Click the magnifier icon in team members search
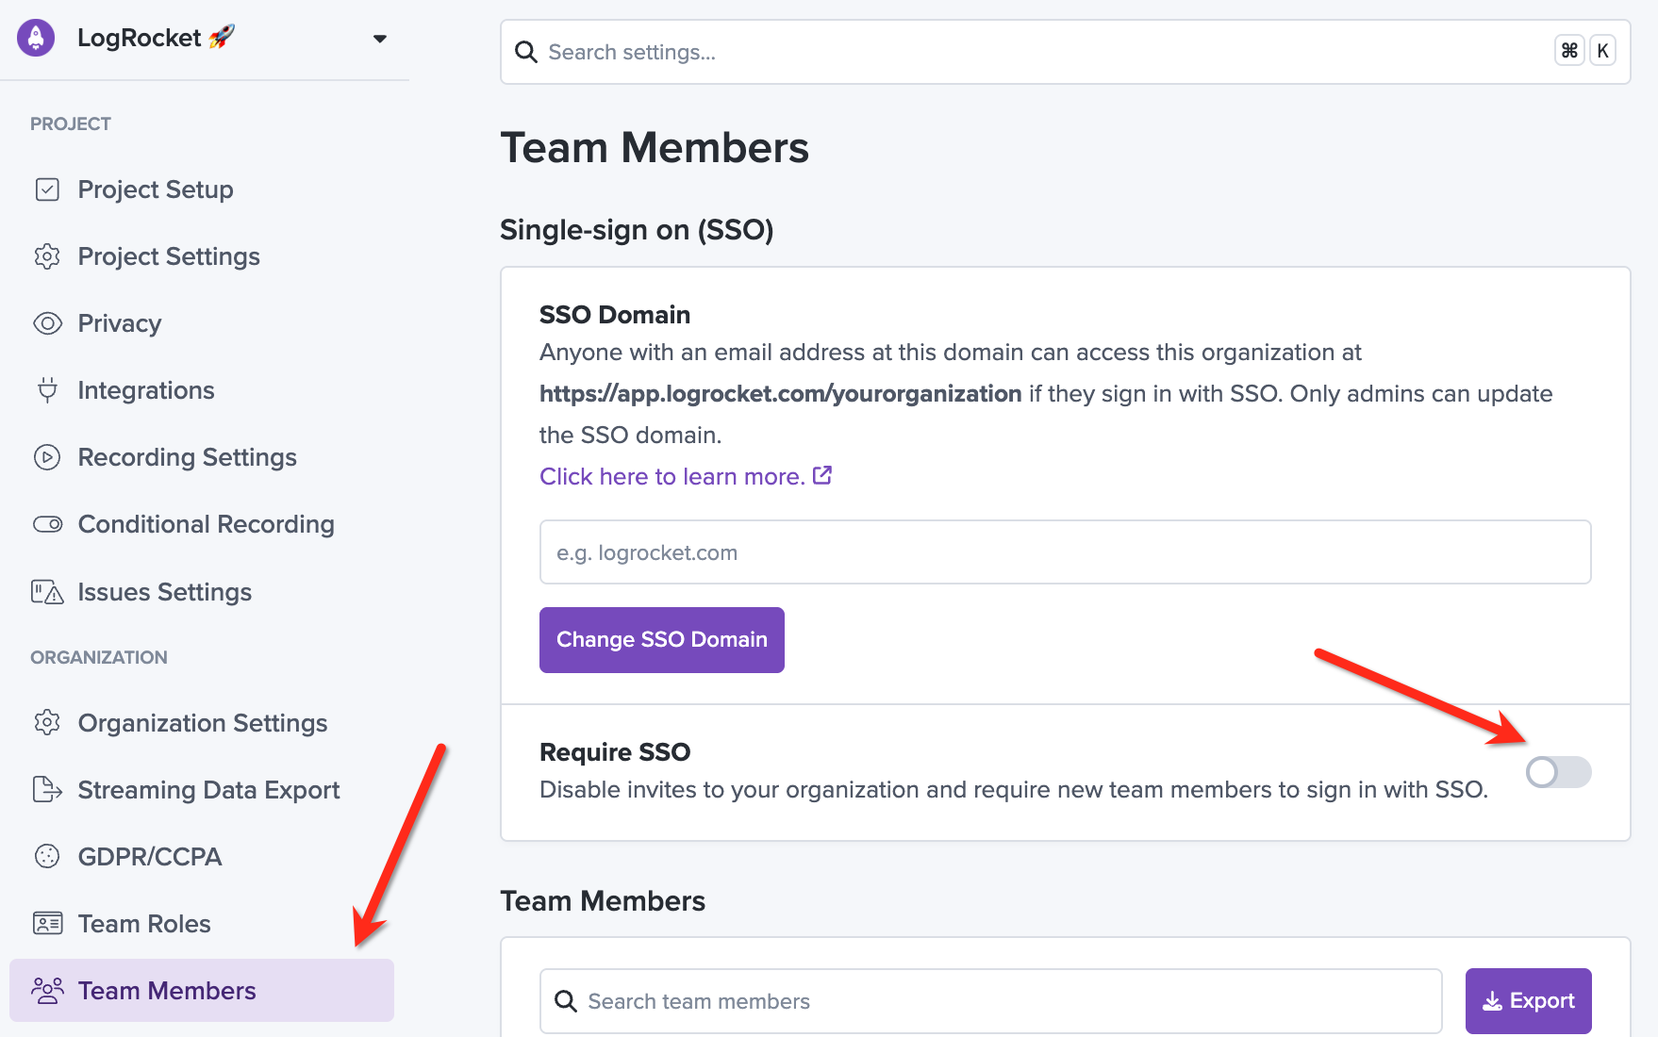This screenshot has height=1037, width=1658. 566,1001
